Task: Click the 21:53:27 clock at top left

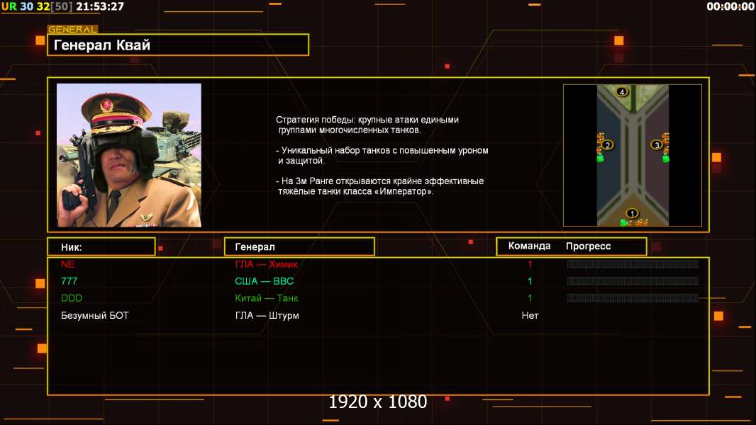Action: coord(100,6)
